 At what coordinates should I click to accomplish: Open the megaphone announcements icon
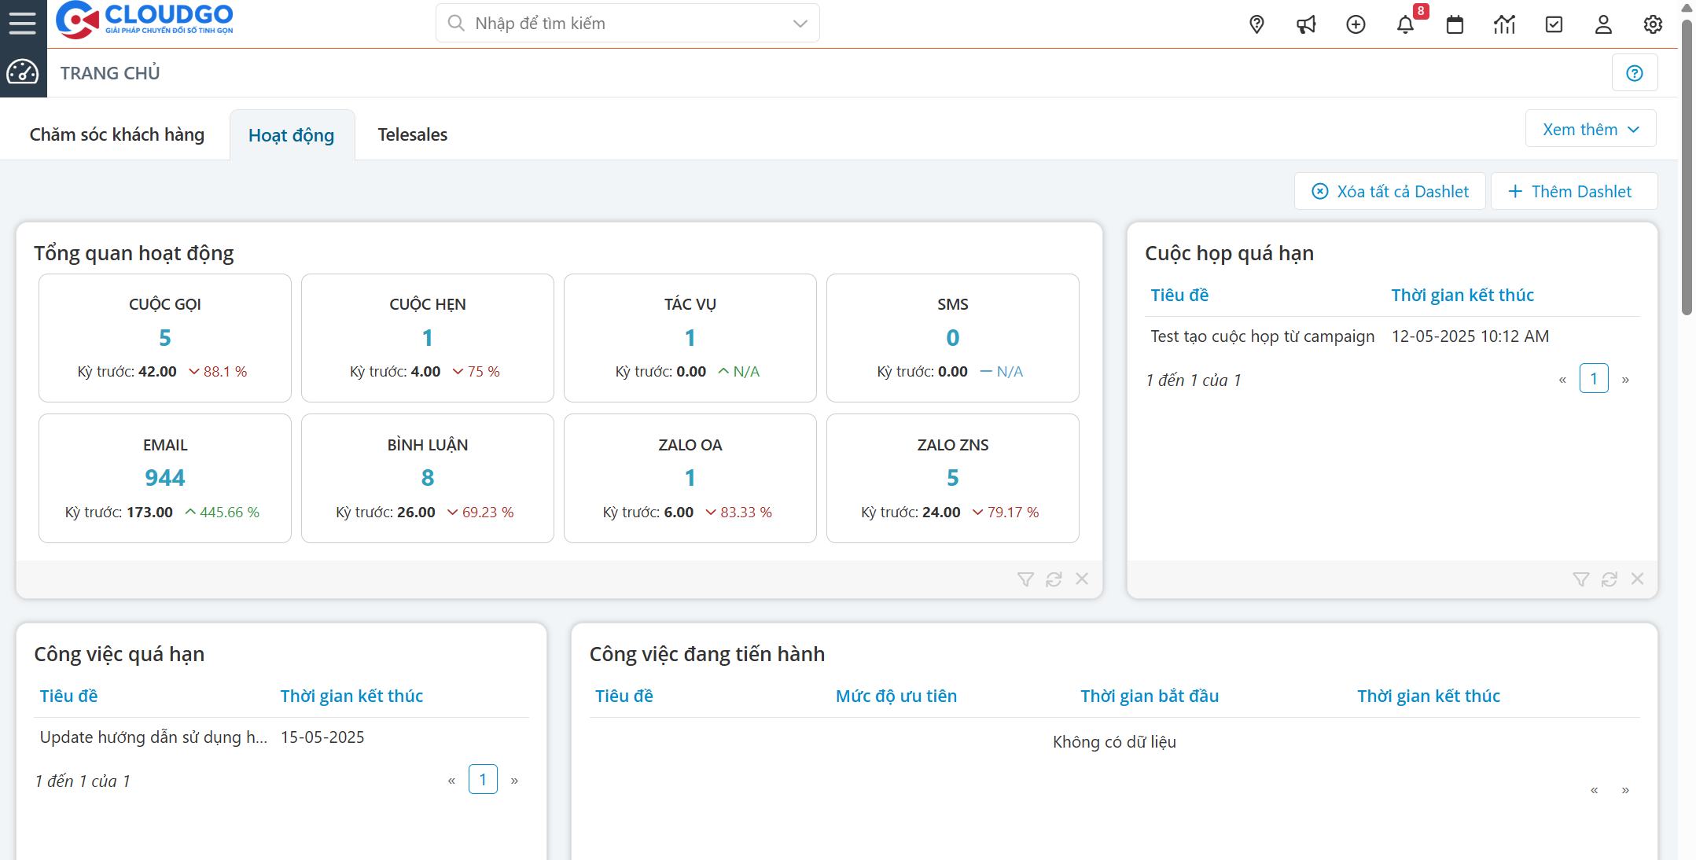click(1306, 24)
